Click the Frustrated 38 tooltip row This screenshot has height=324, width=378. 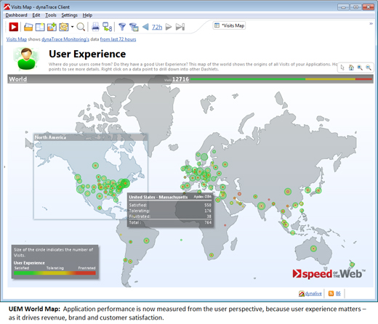(x=170, y=216)
